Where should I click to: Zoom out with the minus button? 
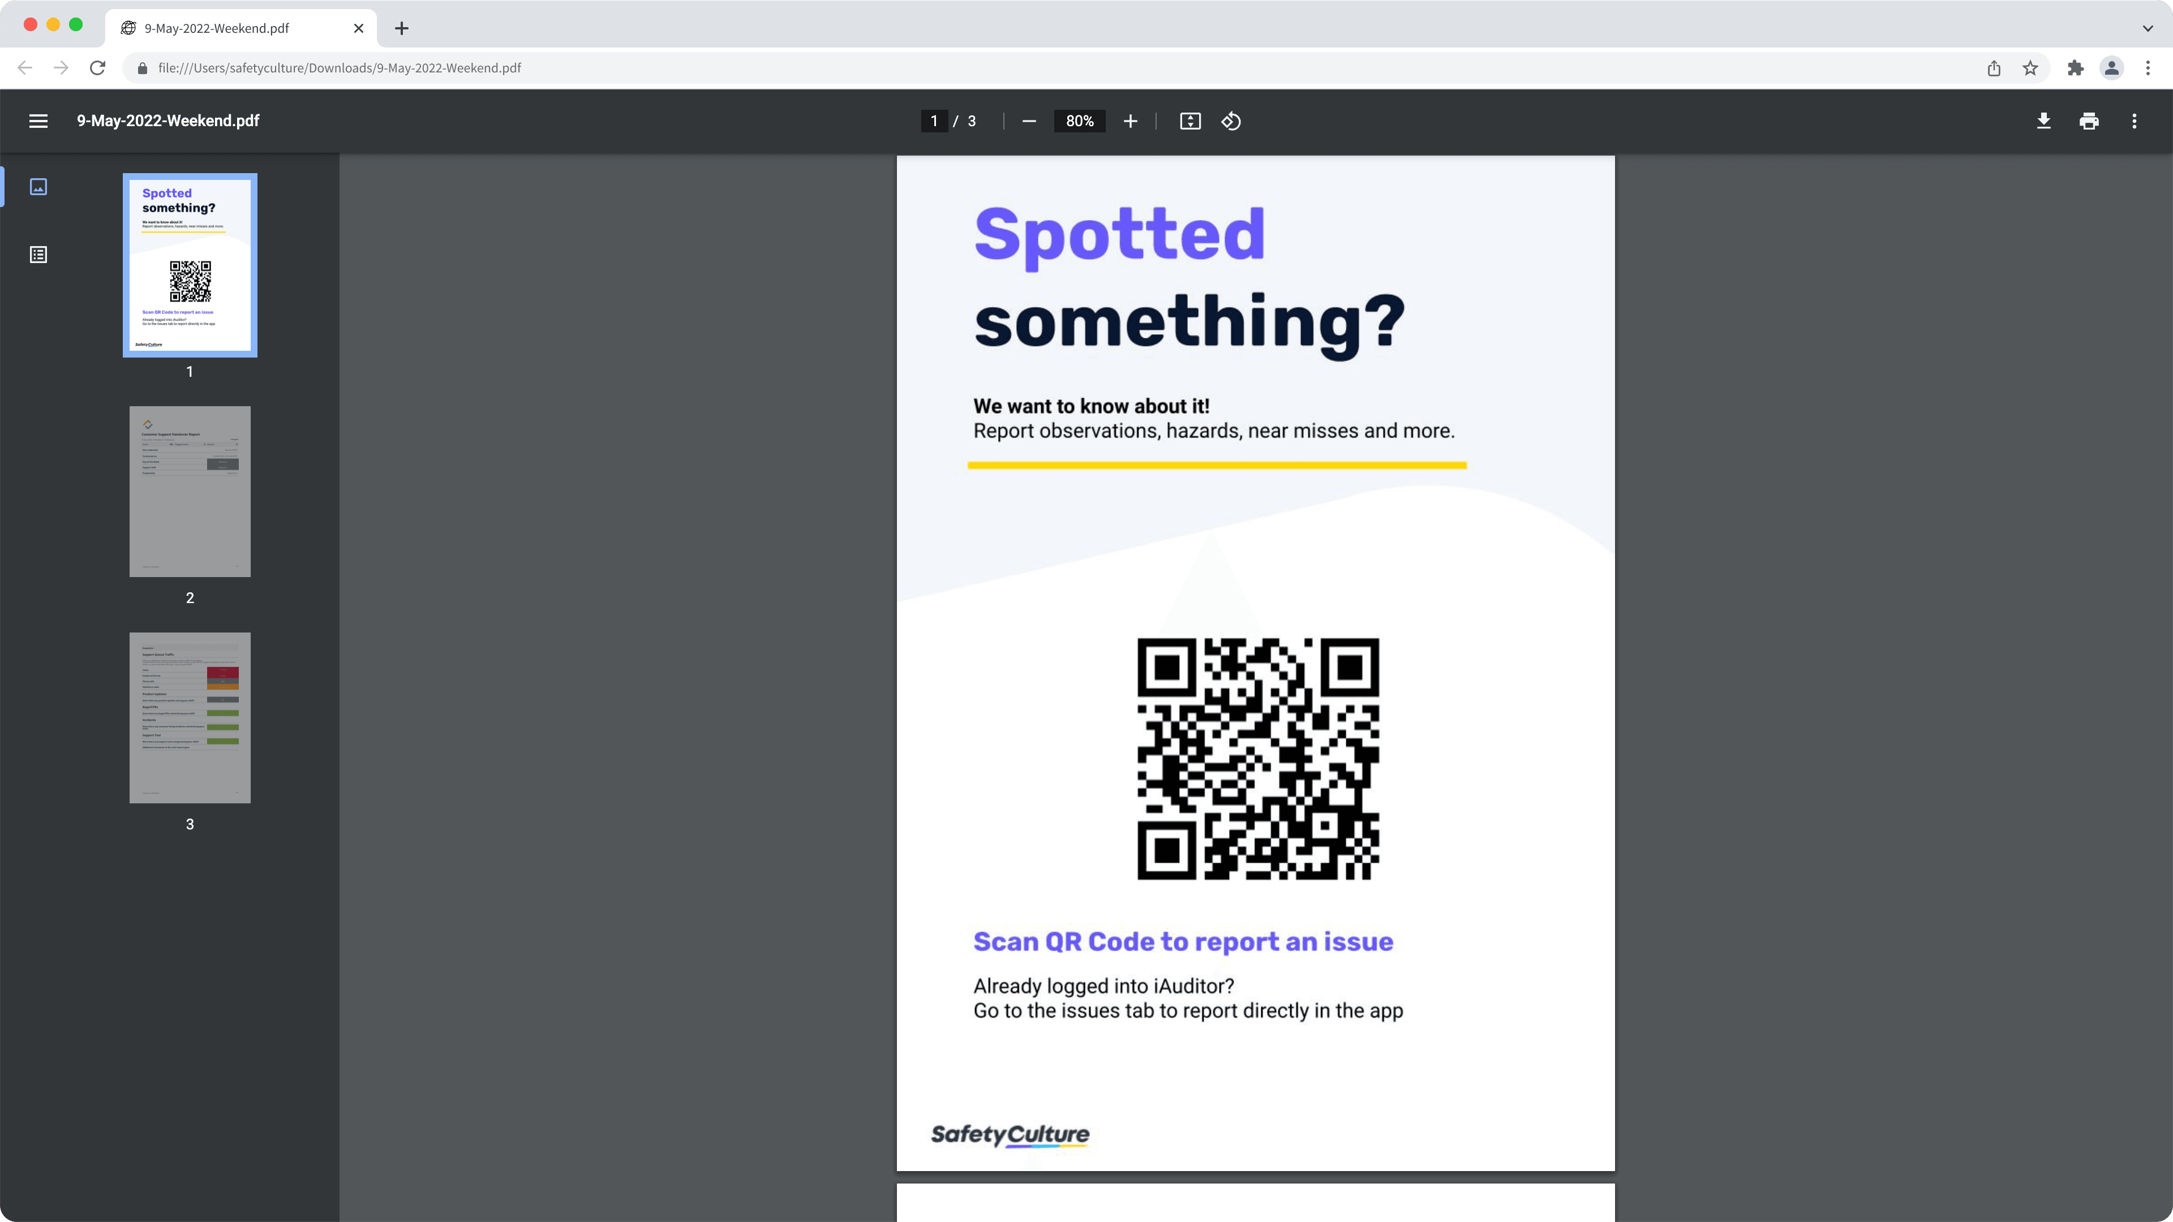tap(1029, 121)
